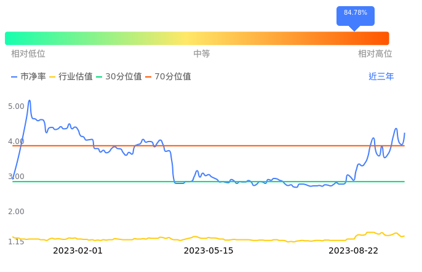The width and height of the screenshot is (422, 272).
Task: Click the 4.00 y-axis label
Action: pyautogui.click(x=16, y=142)
